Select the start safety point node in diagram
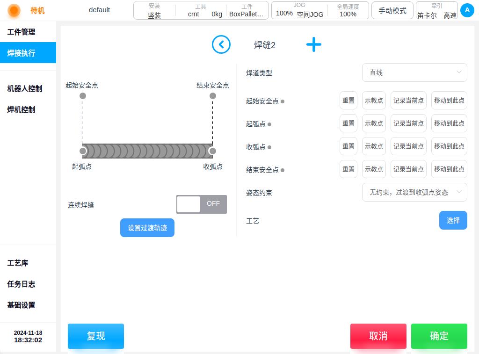479x354 pixels. [x=83, y=96]
